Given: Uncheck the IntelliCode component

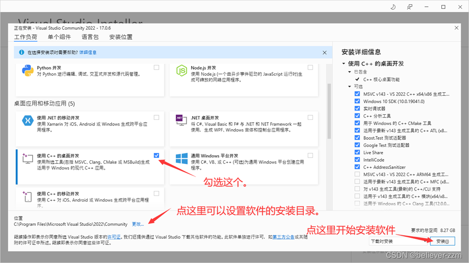Looking at the screenshot, I should 357,159.
